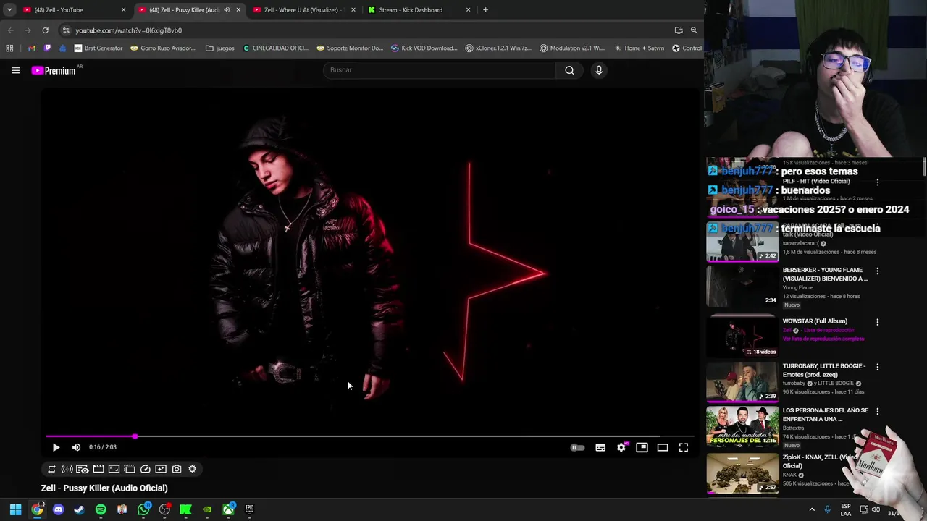Click the eye overlay icon below player
Viewport: 927px width, 521px height.
coord(83,469)
